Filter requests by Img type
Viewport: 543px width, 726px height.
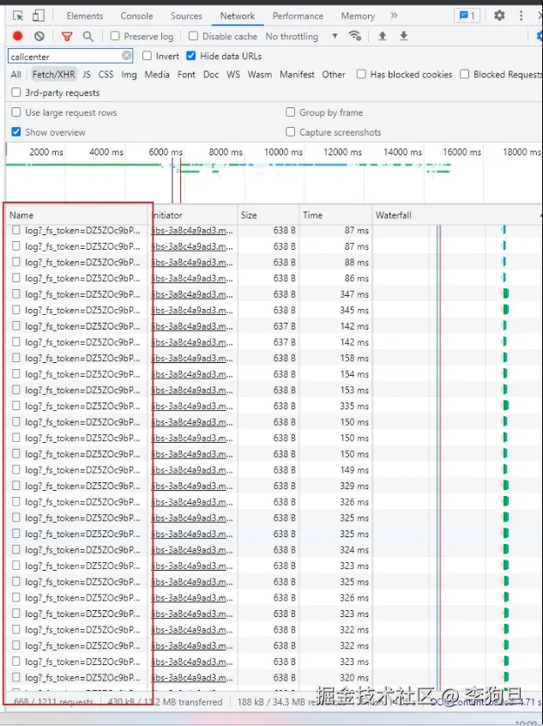pos(129,75)
